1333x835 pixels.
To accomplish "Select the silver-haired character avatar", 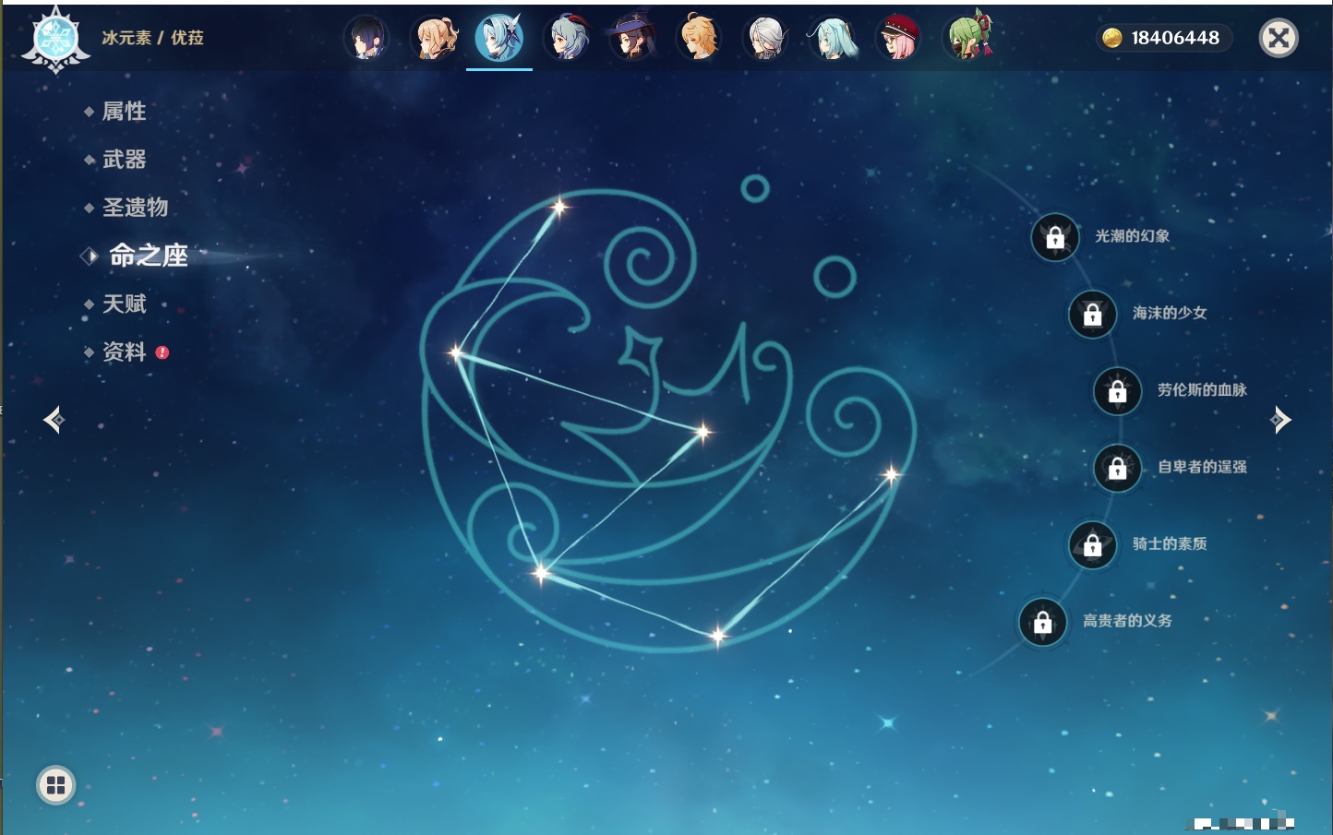I will [x=766, y=38].
